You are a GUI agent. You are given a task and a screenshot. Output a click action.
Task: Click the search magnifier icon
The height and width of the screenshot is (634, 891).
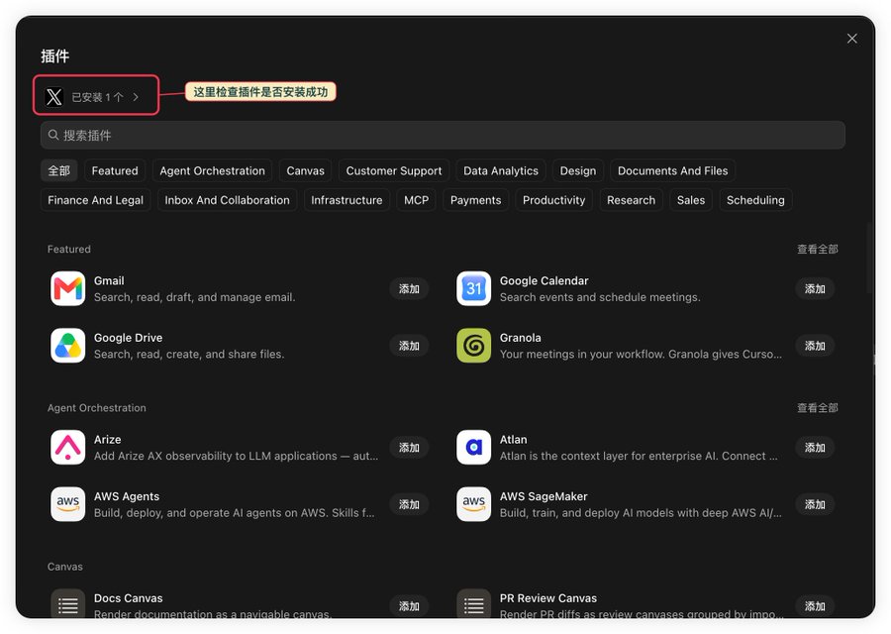[53, 135]
